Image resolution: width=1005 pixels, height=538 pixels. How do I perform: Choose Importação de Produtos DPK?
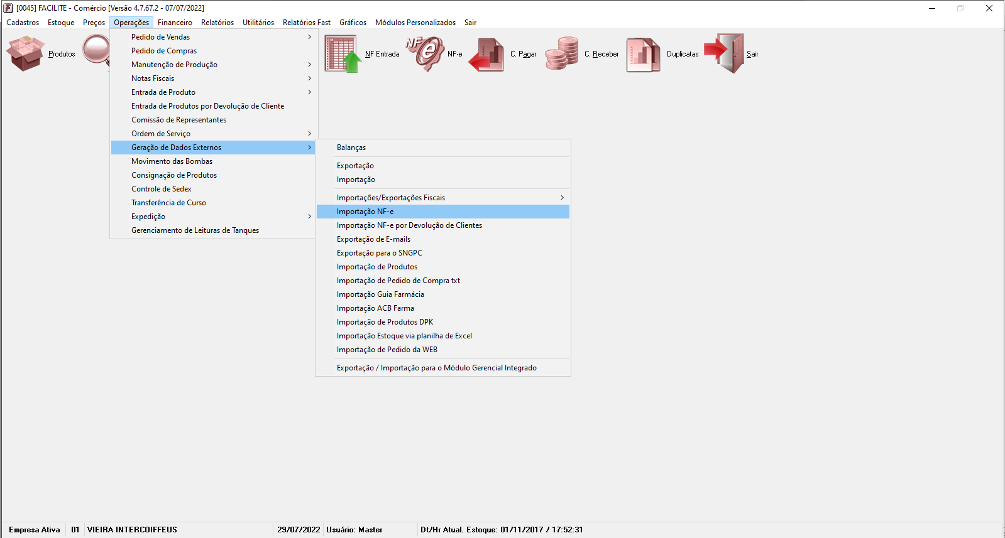coord(443,322)
